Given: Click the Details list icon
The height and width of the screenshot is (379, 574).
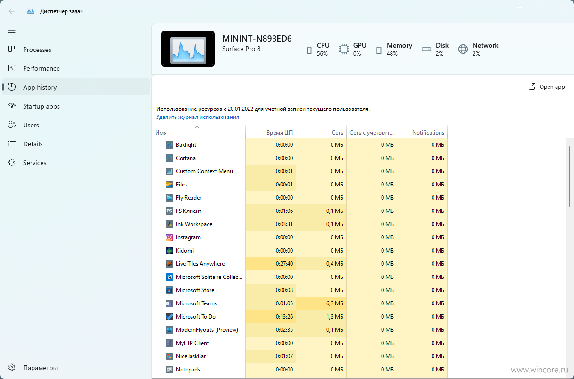Looking at the screenshot, I should (12, 144).
